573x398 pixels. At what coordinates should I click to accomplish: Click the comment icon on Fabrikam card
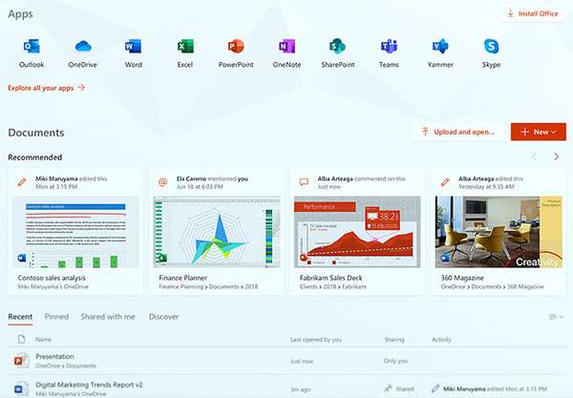[304, 182]
